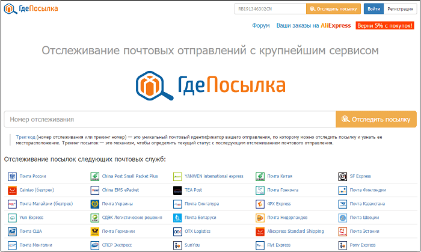The height and width of the screenshot is (252, 421).
Task: Click the Pony Express icon
Action: (x=343, y=245)
